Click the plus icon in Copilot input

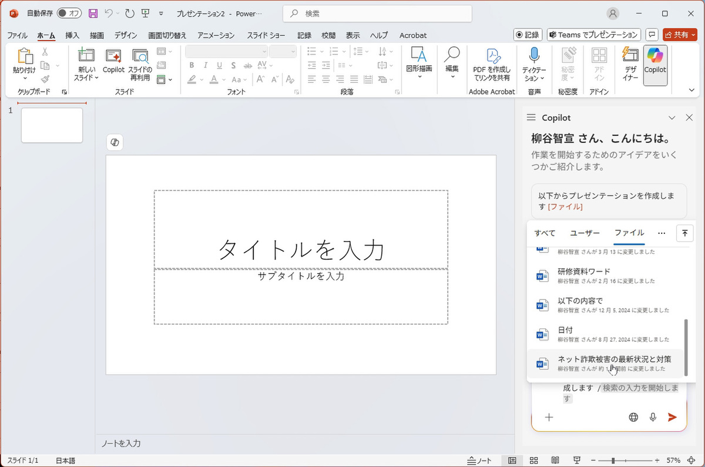pos(549,417)
